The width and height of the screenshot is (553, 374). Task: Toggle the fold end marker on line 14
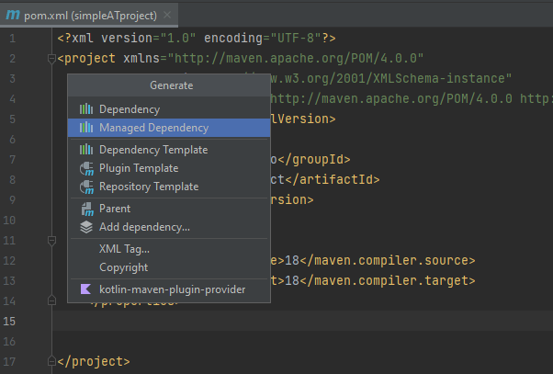51,300
